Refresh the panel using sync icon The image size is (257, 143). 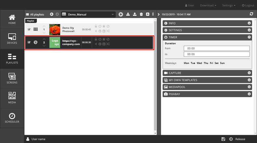pos(251,14)
